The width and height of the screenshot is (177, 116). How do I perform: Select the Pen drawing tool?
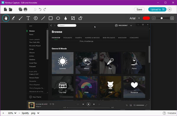(x=13, y=18)
